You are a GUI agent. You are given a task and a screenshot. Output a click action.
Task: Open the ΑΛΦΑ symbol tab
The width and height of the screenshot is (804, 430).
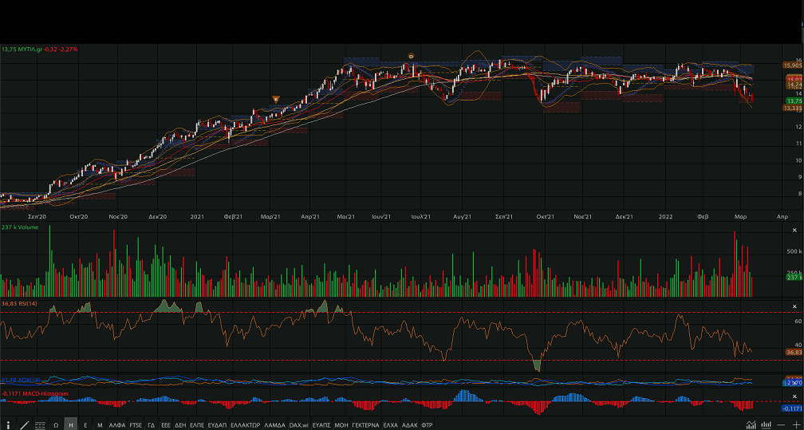click(x=117, y=425)
